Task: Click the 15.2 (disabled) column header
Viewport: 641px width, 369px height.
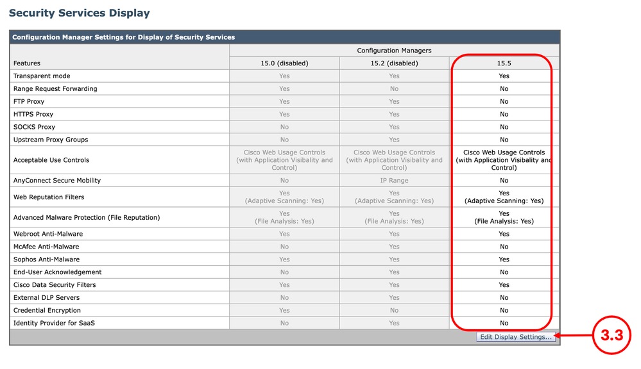Action: [x=394, y=63]
